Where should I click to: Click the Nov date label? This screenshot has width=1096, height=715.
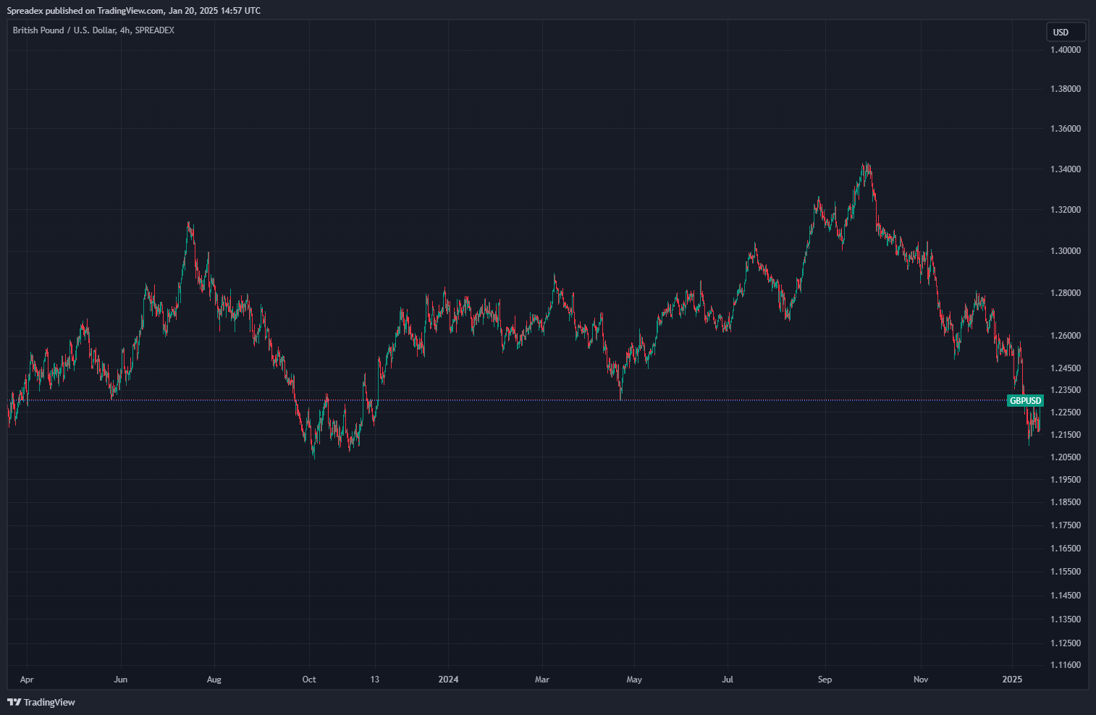coord(921,680)
